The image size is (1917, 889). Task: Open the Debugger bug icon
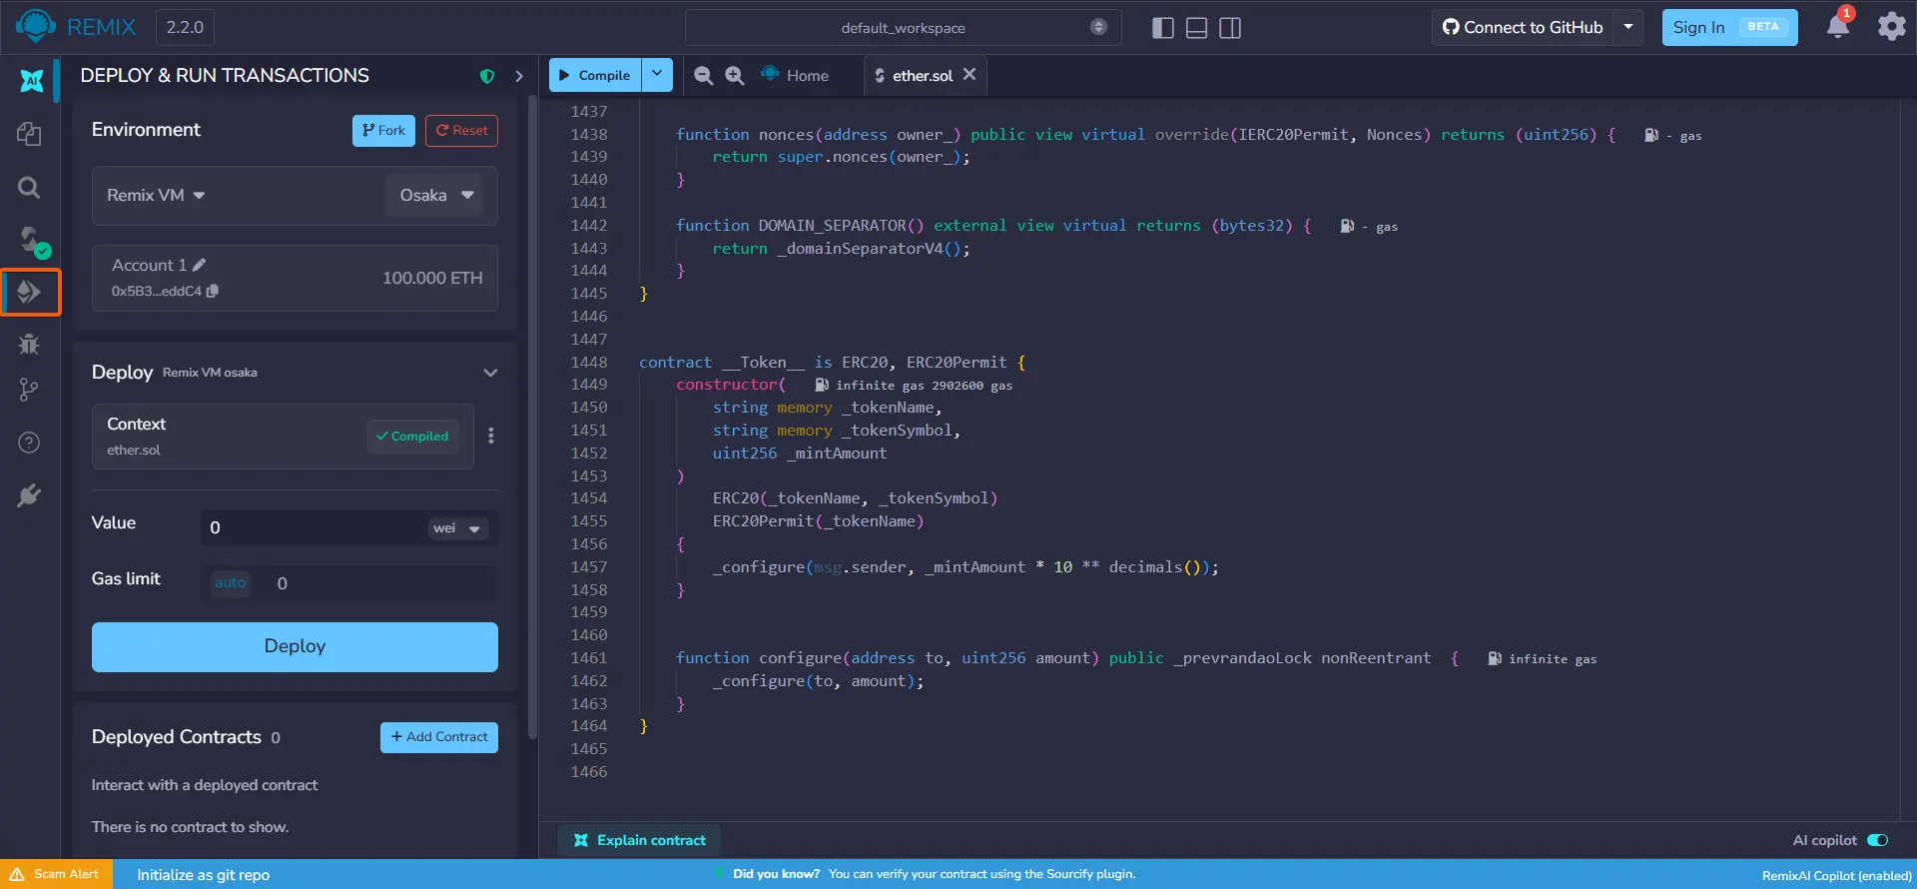coord(29,344)
